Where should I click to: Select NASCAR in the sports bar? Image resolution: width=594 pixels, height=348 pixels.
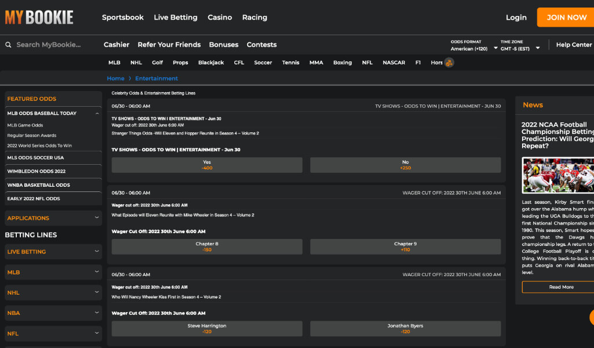pyautogui.click(x=394, y=63)
